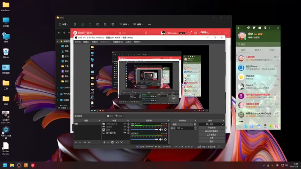301x169 pixels.
Task: Open the 工具(T) menu in OBS
Action: [128, 42]
